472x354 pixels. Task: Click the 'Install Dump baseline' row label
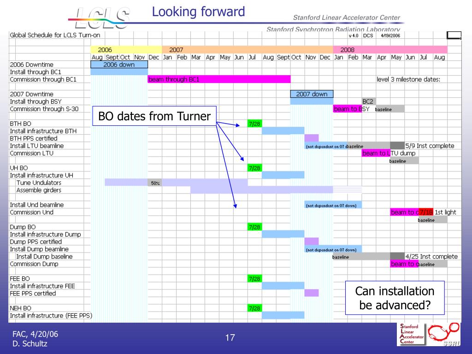(x=45, y=256)
